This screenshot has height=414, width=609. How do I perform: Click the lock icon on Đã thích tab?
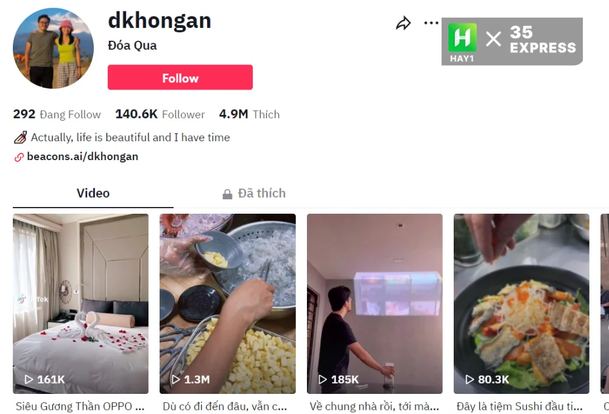pos(227,194)
